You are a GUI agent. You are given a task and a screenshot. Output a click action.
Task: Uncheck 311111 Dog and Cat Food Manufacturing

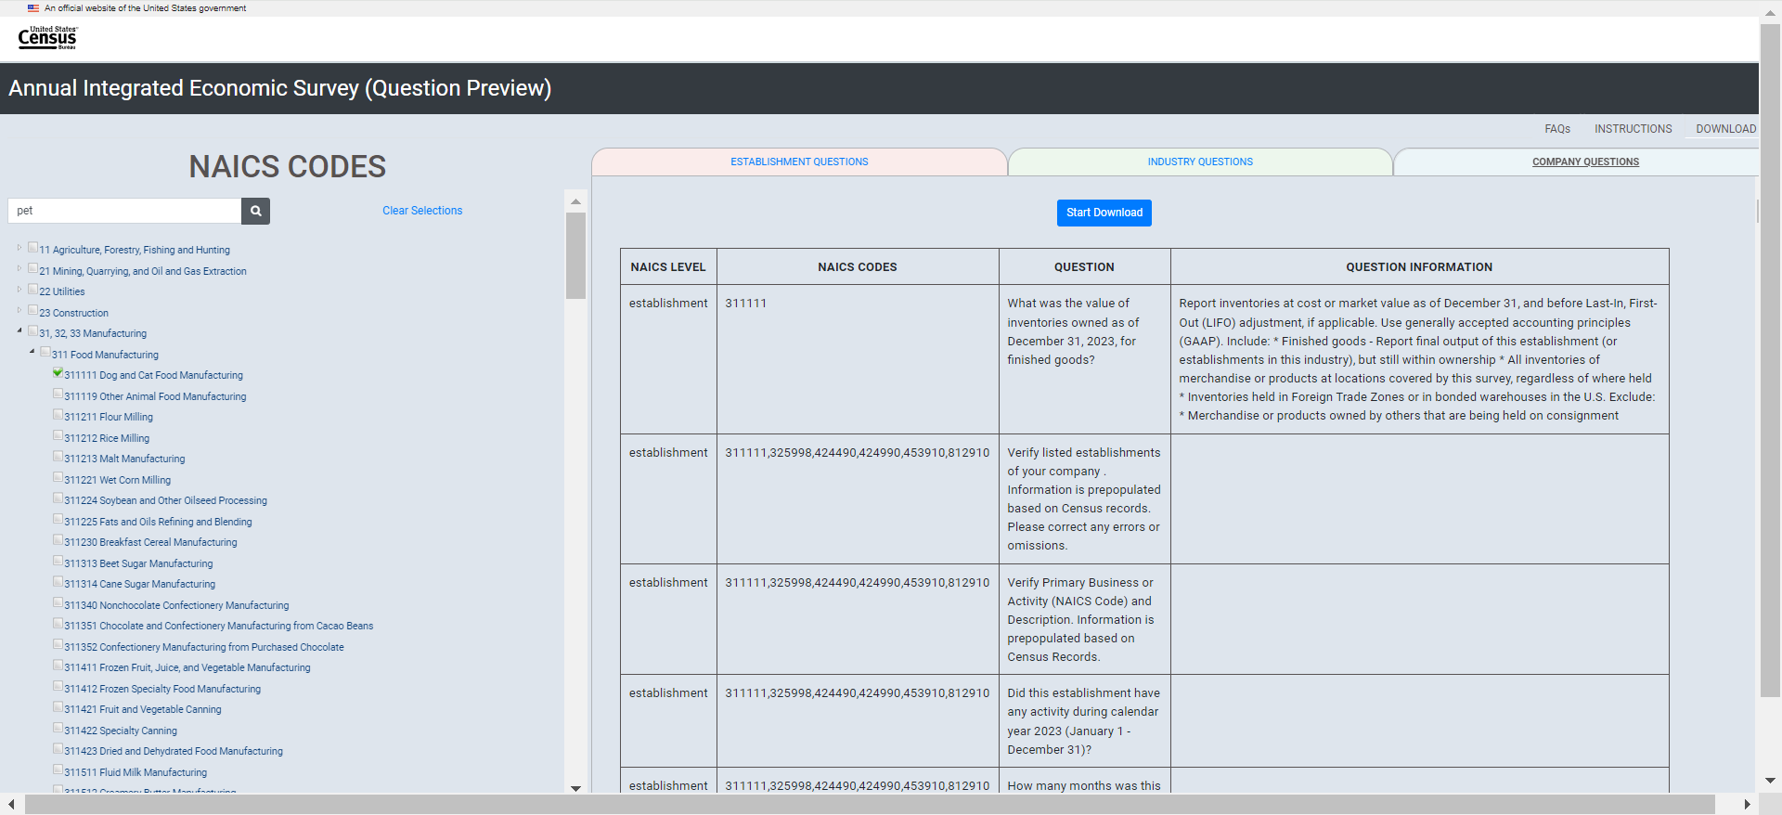pos(58,373)
